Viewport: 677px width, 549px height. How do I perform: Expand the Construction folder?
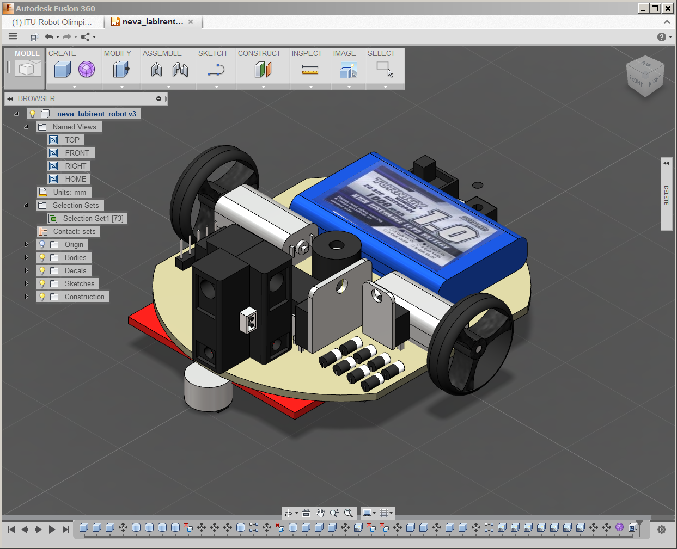pyautogui.click(x=26, y=297)
